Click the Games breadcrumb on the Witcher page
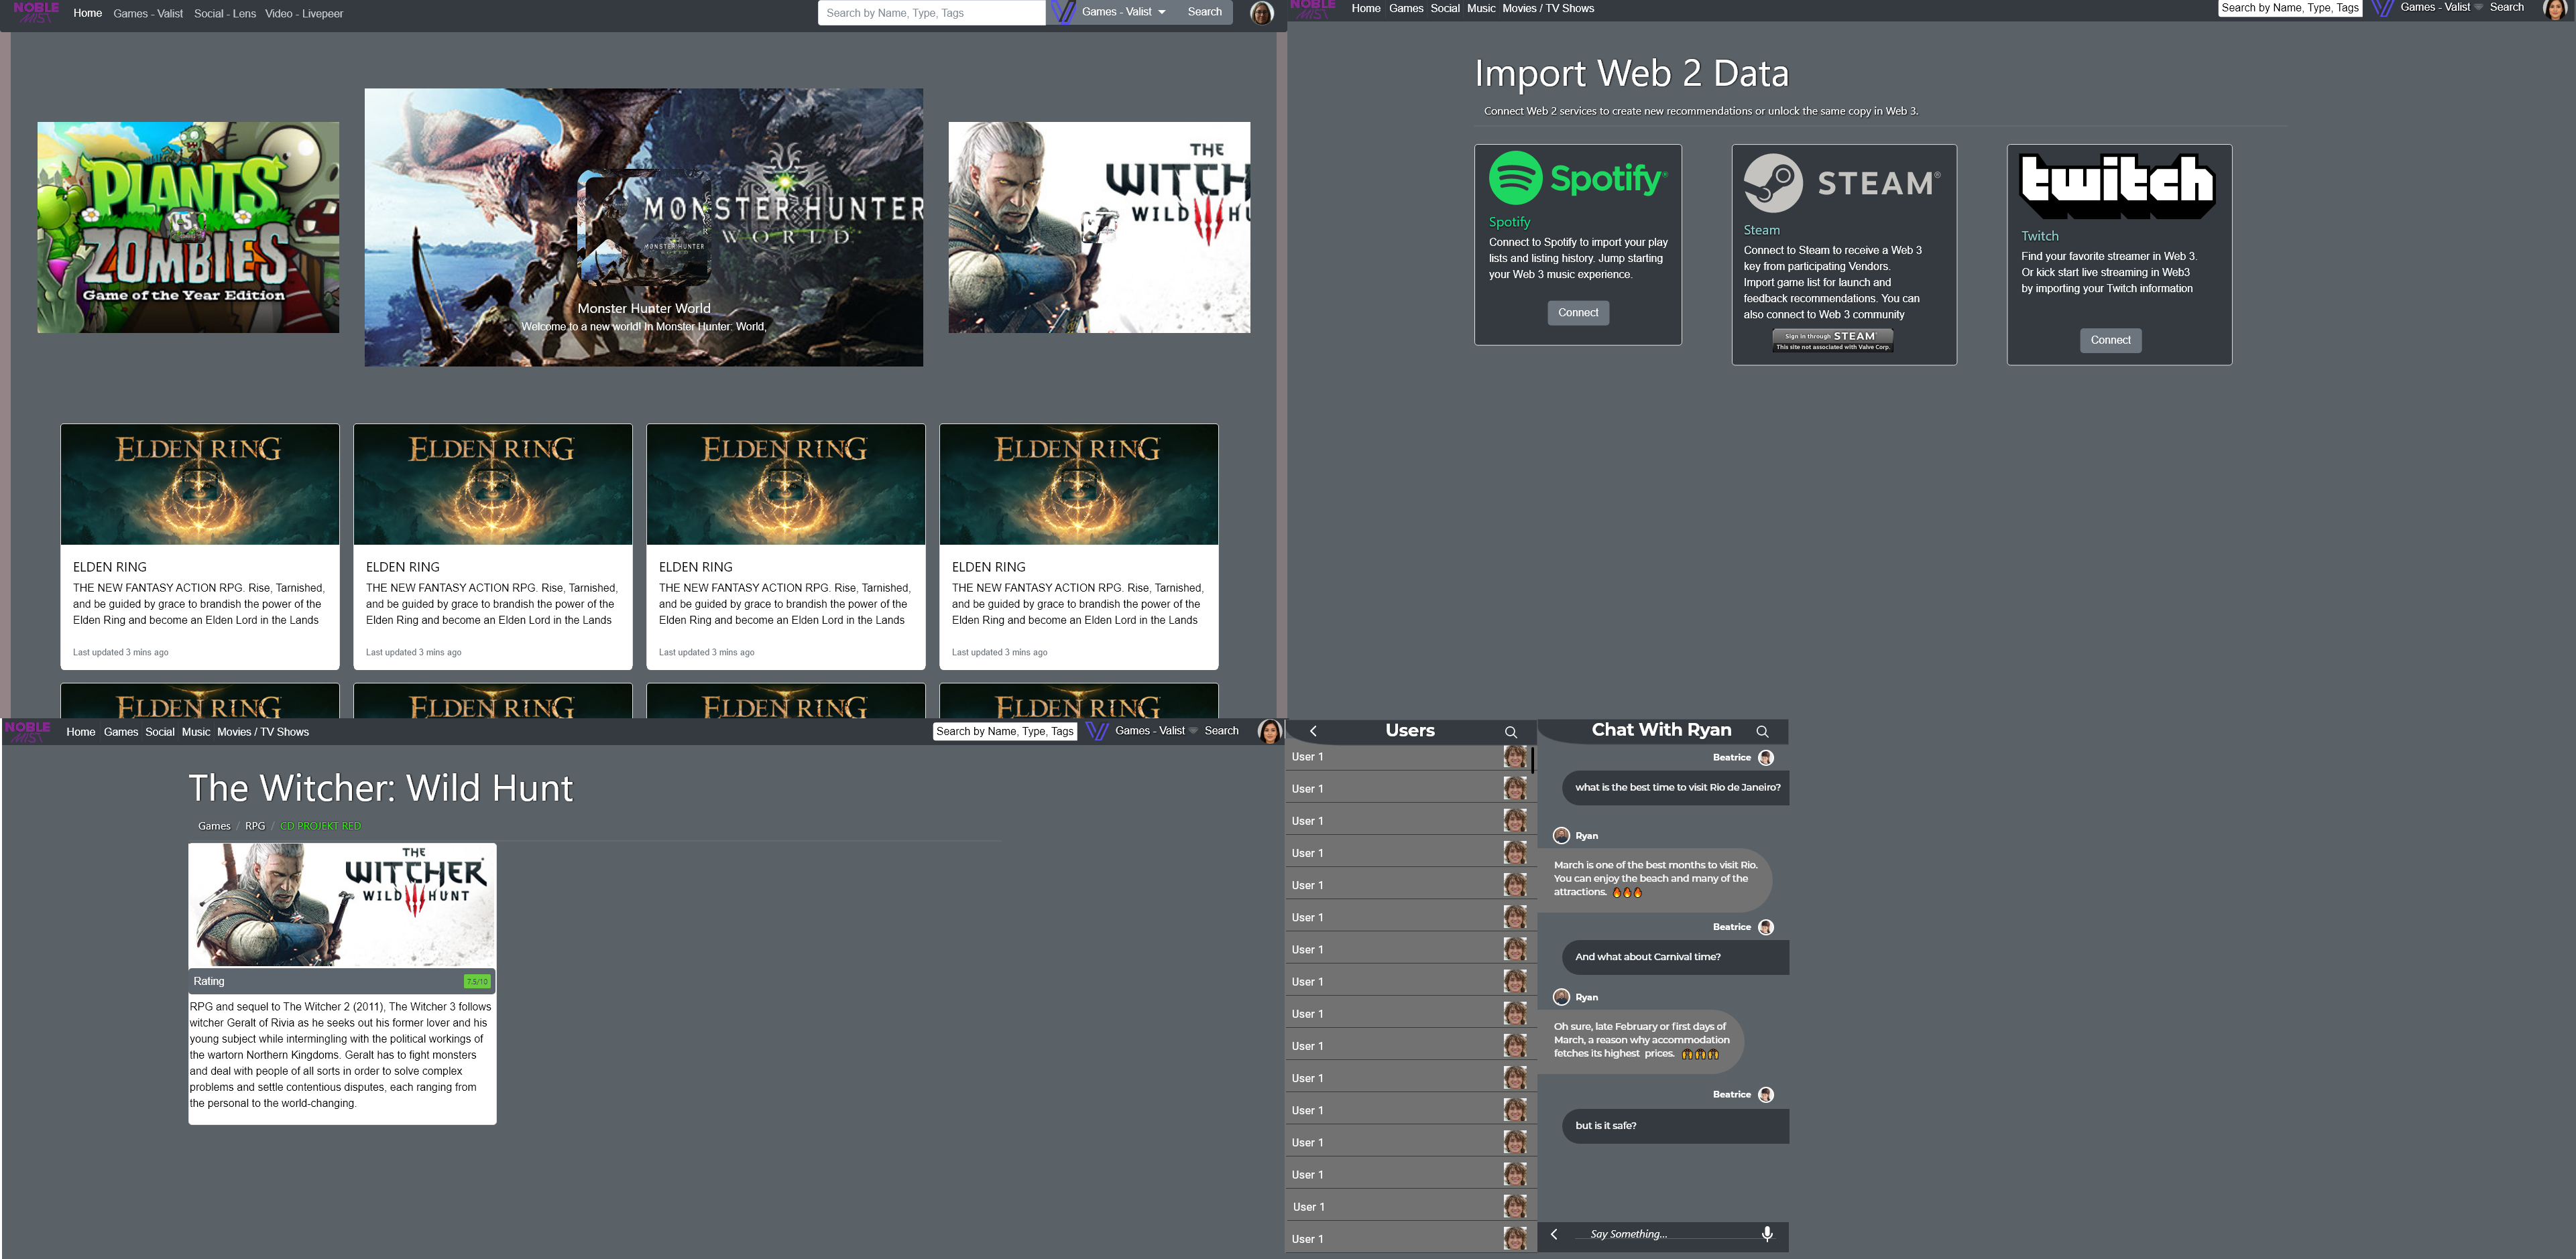The width and height of the screenshot is (2576, 1259). (214, 826)
